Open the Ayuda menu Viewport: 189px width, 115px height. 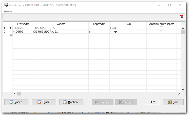click(8, 11)
